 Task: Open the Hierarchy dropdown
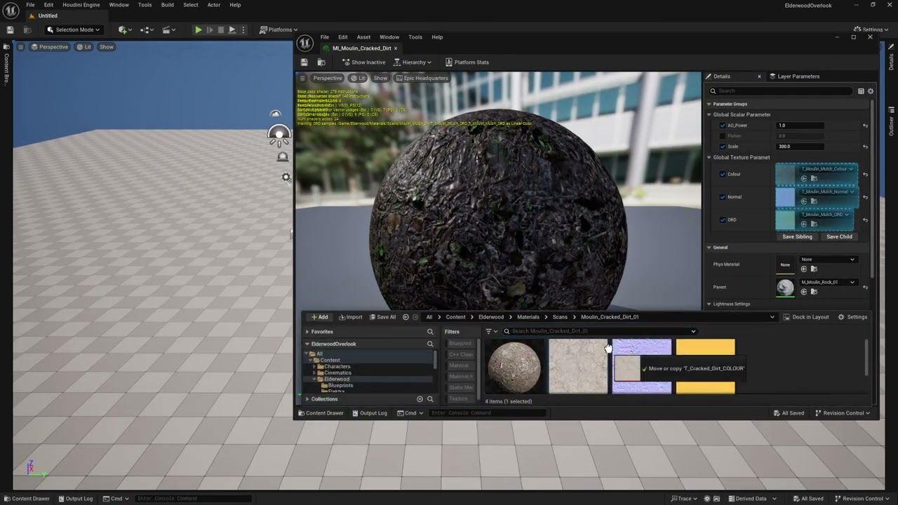pyautogui.click(x=413, y=62)
